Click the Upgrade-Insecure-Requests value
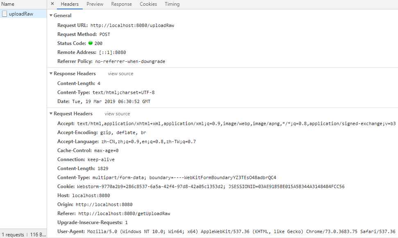Image resolution: width=398 pixels, height=238 pixels. click(127, 222)
